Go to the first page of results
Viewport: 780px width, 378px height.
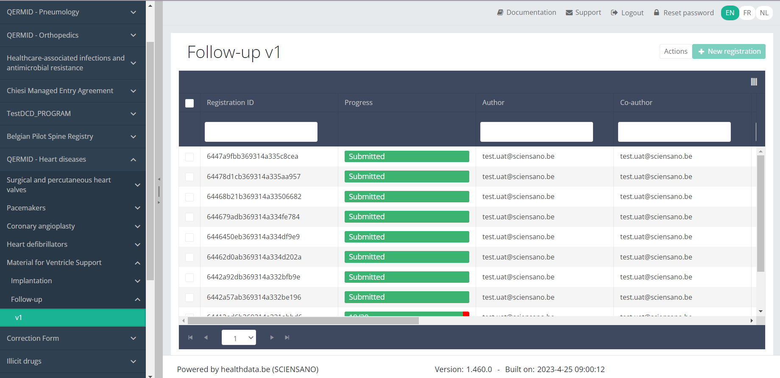(190, 337)
